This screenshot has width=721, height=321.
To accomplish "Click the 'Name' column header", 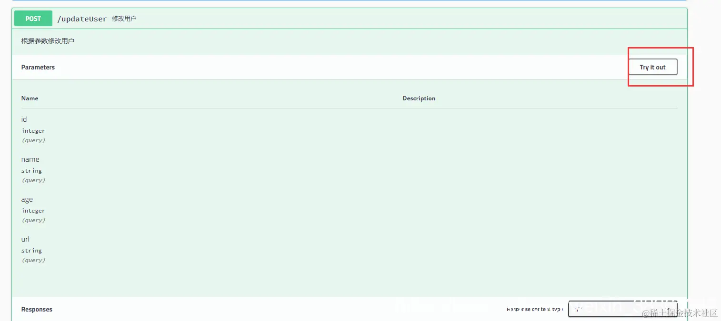I will (30, 98).
